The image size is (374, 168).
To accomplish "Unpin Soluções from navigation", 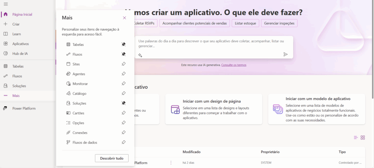I will pos(123,103).
